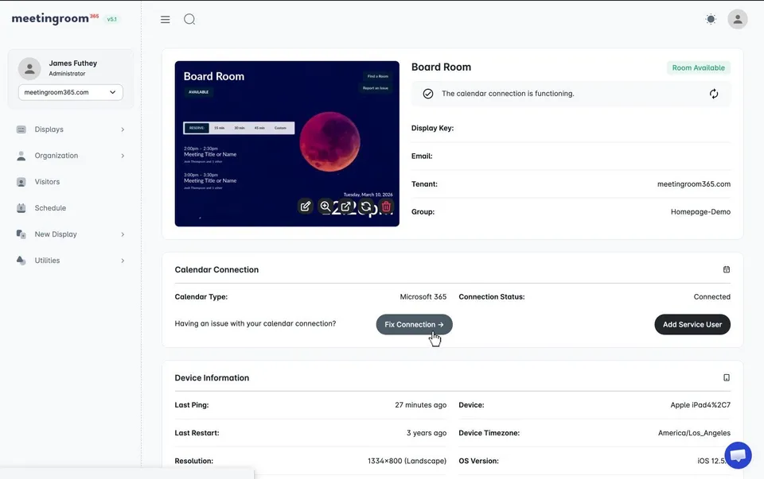This screenshot has width=764, height=479.
Task: Expand the New Display chevron
Action: pyautogui.click(x=123, y=234)
